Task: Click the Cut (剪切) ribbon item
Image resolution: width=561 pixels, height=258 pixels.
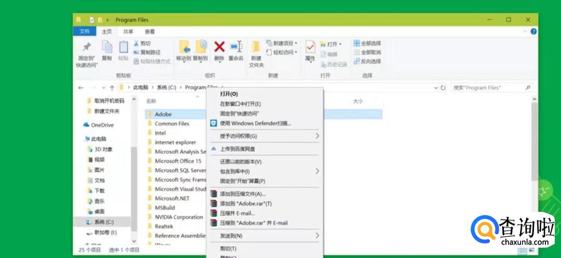Action: pyautogui.click(x=142, y=44)
